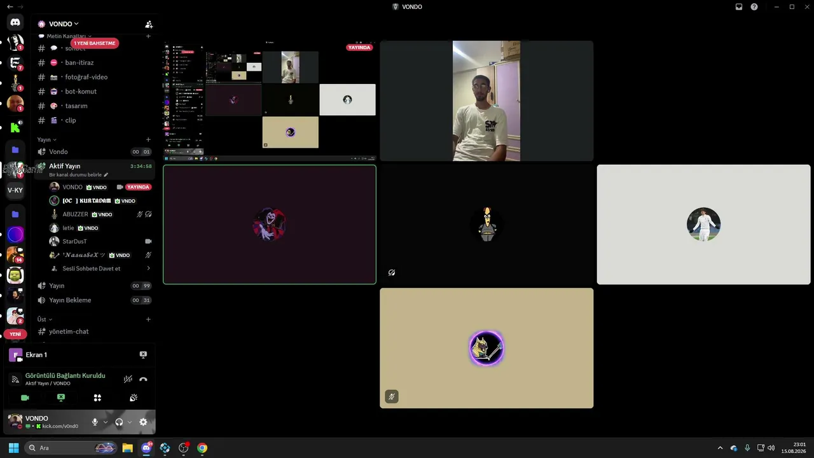Deafen audio with headphone icon

click(x=119, y=422)
